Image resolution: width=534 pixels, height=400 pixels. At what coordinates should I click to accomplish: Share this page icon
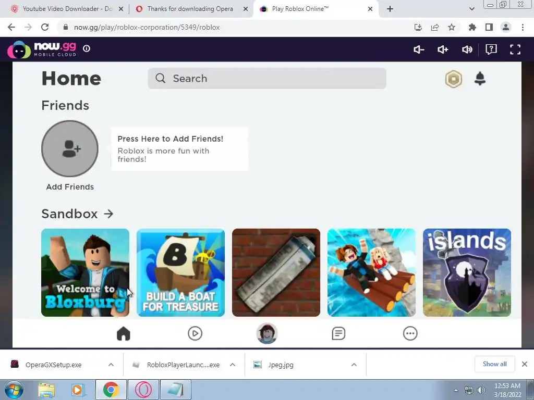point(435,27)
